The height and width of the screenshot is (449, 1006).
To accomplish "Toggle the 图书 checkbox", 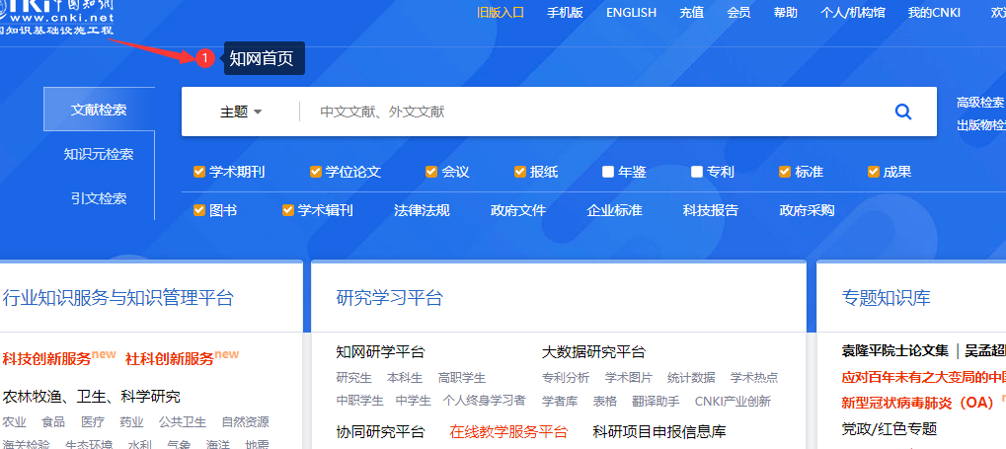I will 199,210.
